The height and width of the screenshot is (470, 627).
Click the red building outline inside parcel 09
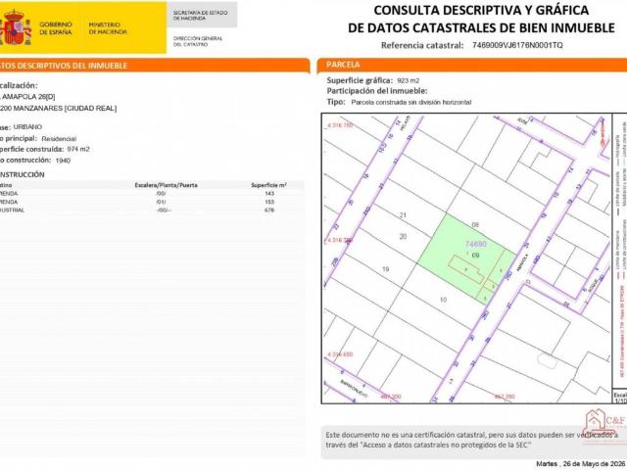coord(466,269)
